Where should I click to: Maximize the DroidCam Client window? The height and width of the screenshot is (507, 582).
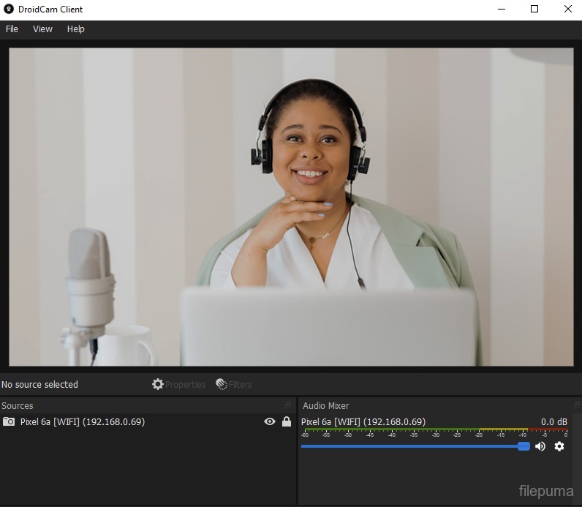[534, 10]
